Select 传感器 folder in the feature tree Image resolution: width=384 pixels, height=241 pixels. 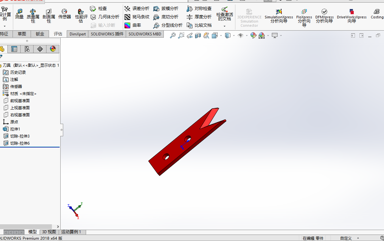click(13, 87)
